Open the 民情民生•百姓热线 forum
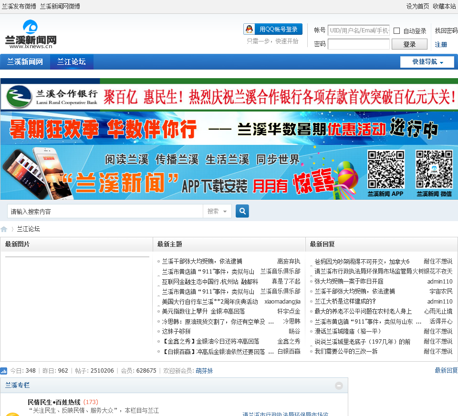Screen dimensions: 458x416 point(54,402)
